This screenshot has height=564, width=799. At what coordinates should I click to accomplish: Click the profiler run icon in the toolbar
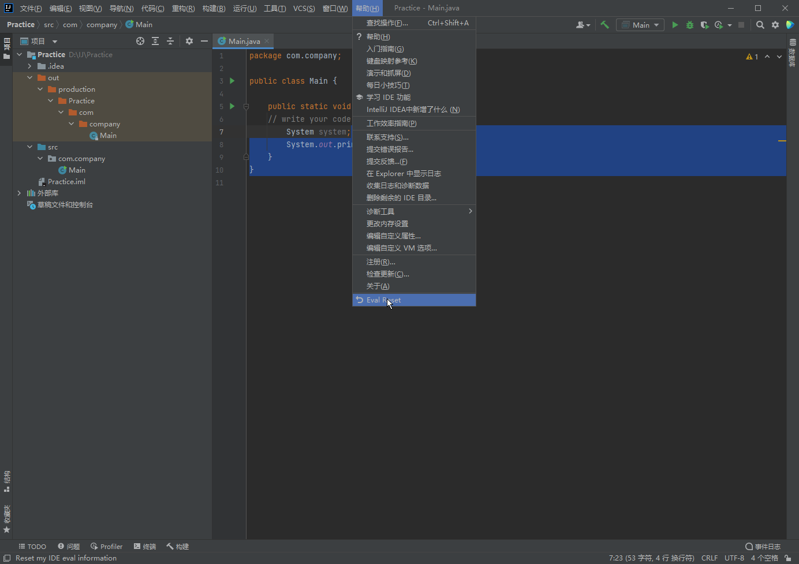(719, 25)
